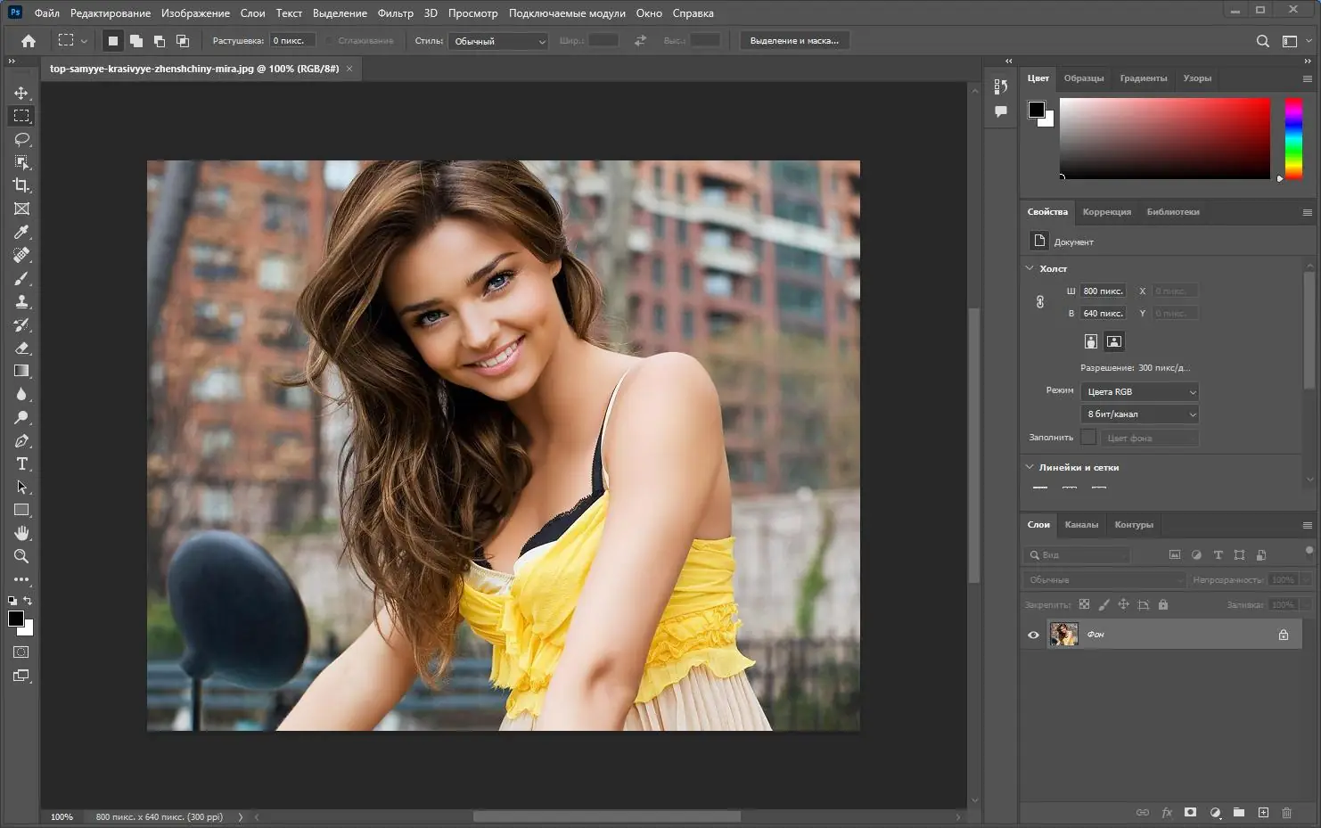Screen dimensions: 1321x828
Task: Unlock the Фон layer padlock
Action: tap(1284, 635)
